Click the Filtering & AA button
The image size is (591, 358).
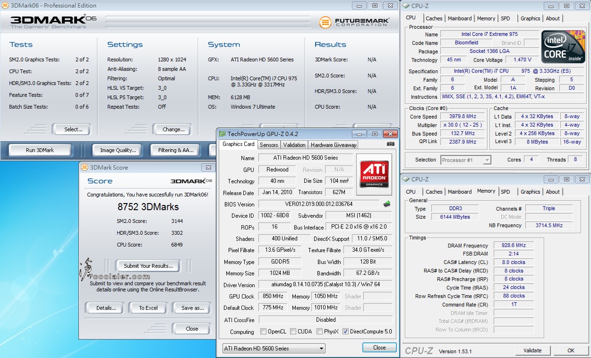coord(176,150)
